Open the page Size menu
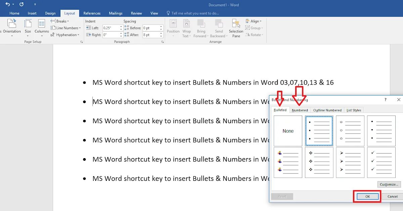This screenshot has width=403, height=211. tap(28, 28)
